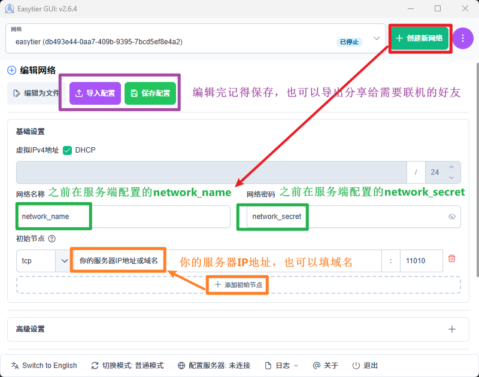
Task: Click the 创建新网络 button
Action: click(x=420, y=38)
